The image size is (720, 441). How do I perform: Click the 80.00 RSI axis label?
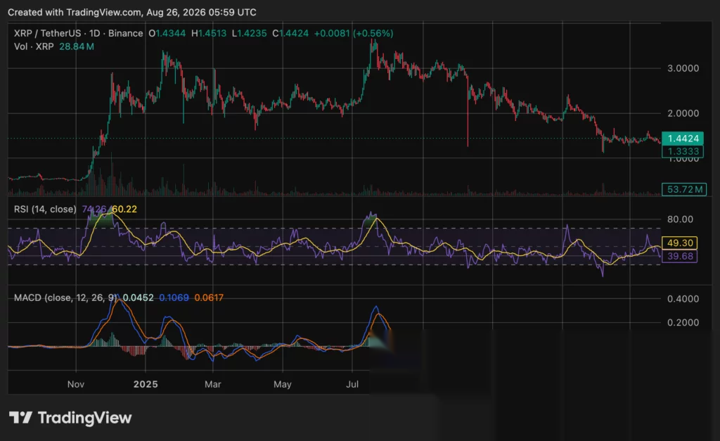coord(680,219)
